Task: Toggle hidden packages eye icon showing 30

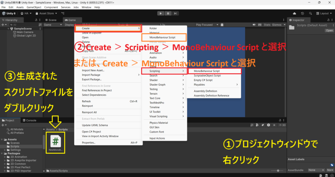Action: click(282, 125)
